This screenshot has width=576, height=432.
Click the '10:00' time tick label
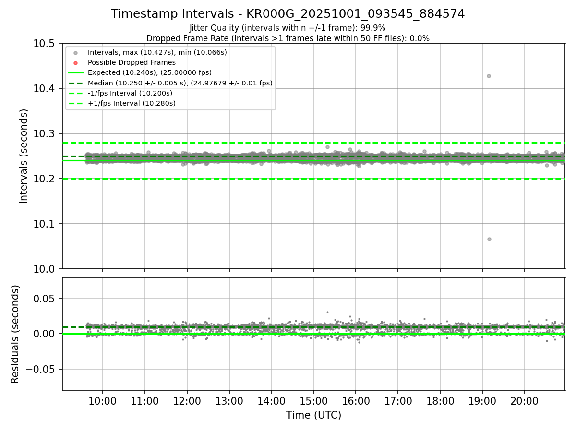pos(103,401)
